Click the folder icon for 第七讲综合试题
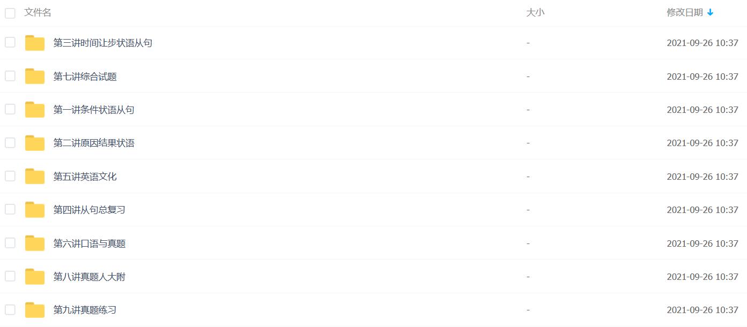 click(x=35, y=77)
